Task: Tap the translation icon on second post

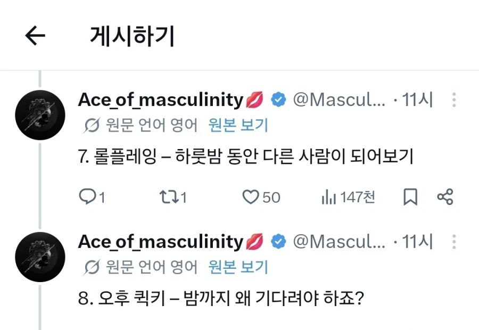Action: coord(92,267)
